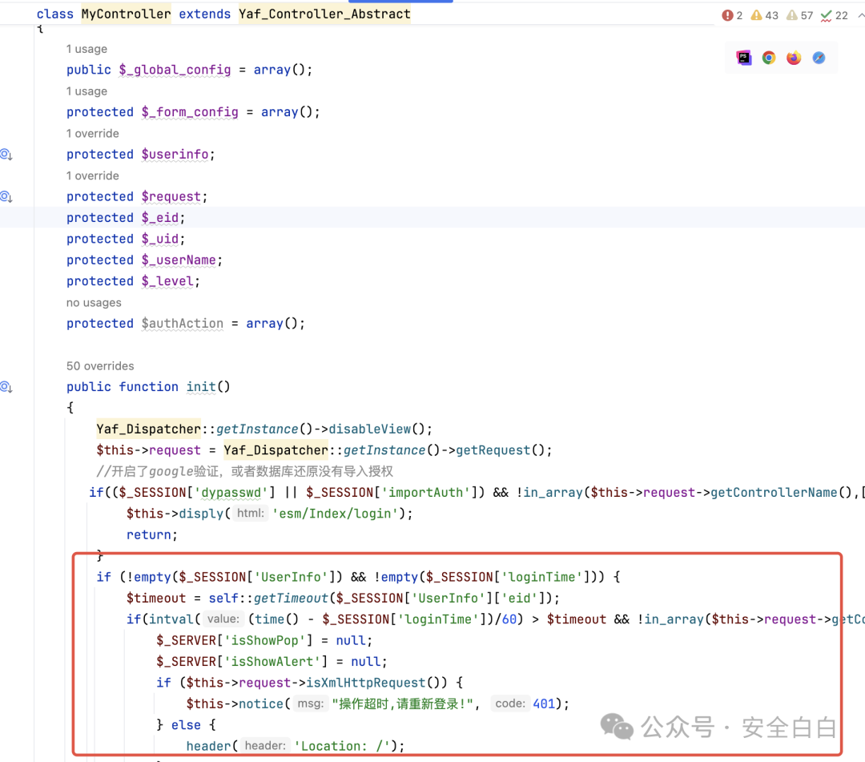Open '1 override' hint above $request

pyautogui.click(x=93, y=175)
